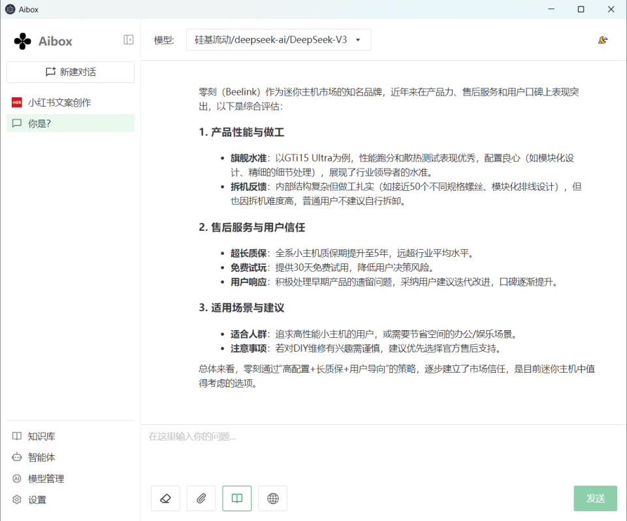Click the red 小红书 icon in sidebar
The width and height of the screenshot is (627, 521).
pos(17,103)
